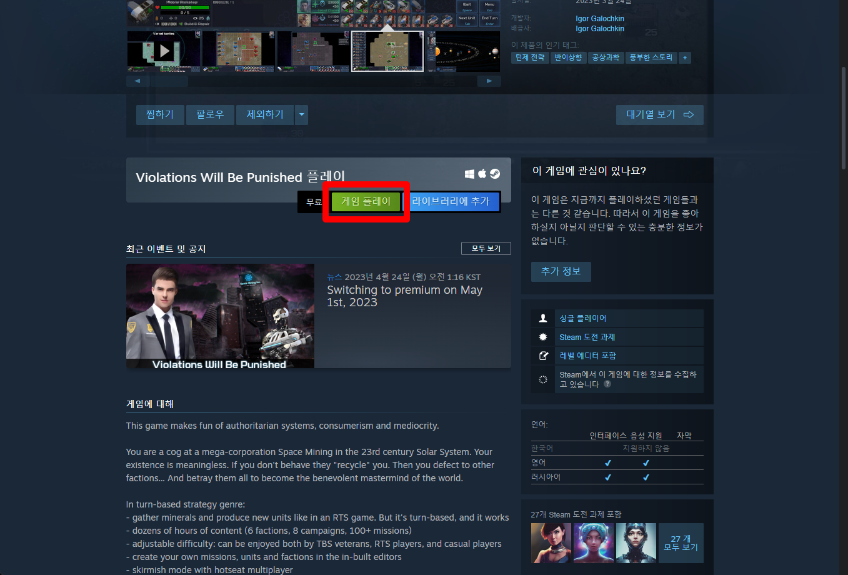Open the Violations Will Be Punished event image
The width and height of the screenshot is (848, 575).
point(220,316)
